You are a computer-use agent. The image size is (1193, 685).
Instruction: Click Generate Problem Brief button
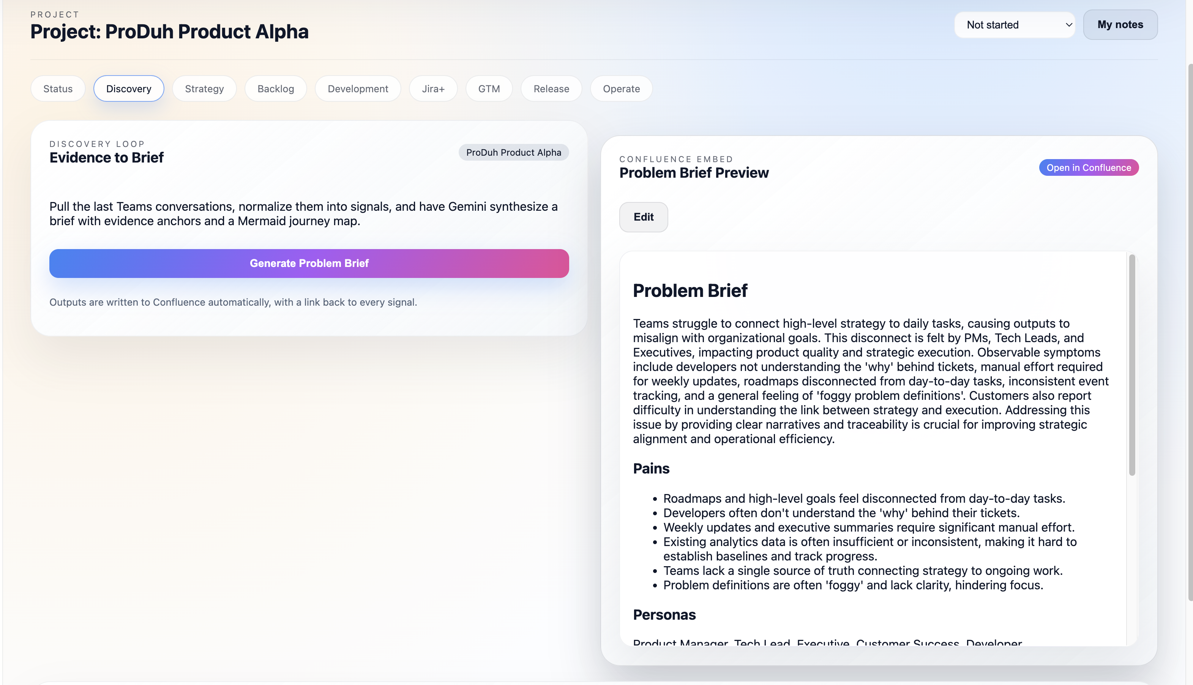tap(309, 263)
